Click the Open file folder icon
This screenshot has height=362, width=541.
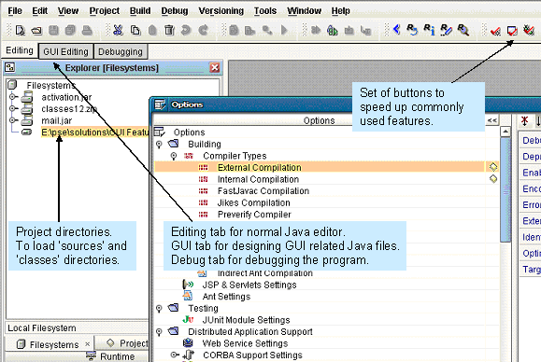tap(36, 31)
